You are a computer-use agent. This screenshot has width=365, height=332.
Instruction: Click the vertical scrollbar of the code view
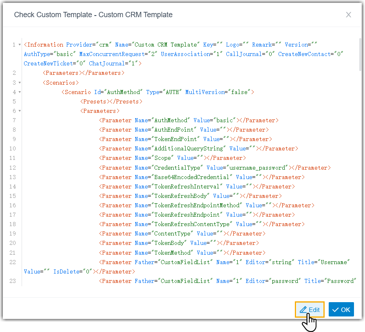(361, 55)
